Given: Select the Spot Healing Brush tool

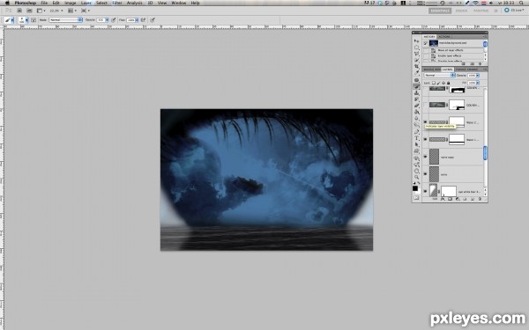Looking at the screenshot, I should (x=416, y=80).
